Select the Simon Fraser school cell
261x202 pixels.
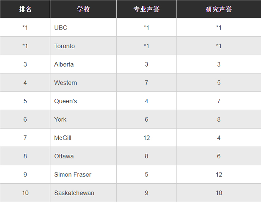(x=73, y=174)
